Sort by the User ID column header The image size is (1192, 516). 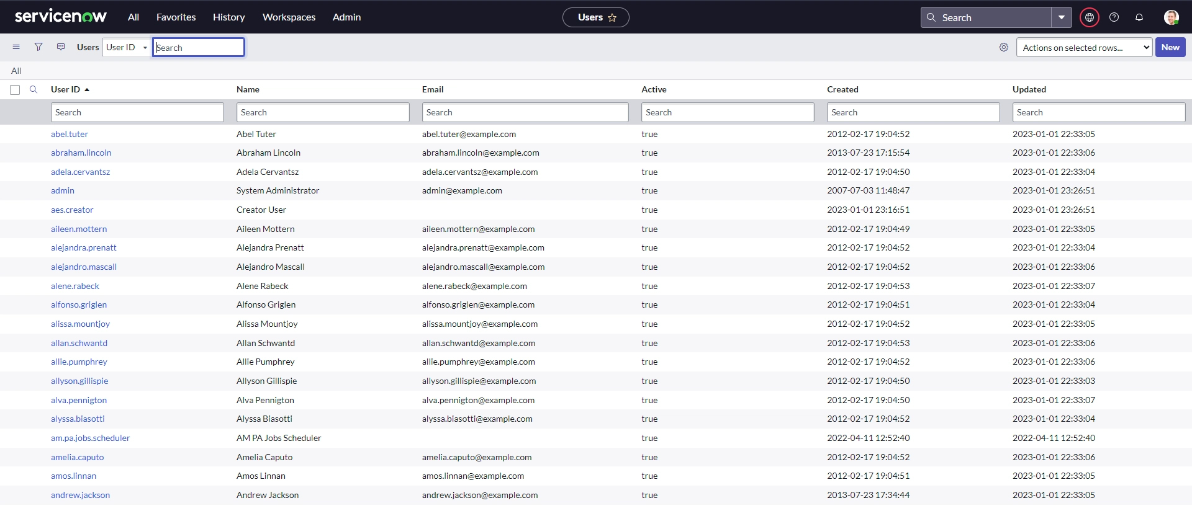(x=65, y=89)
